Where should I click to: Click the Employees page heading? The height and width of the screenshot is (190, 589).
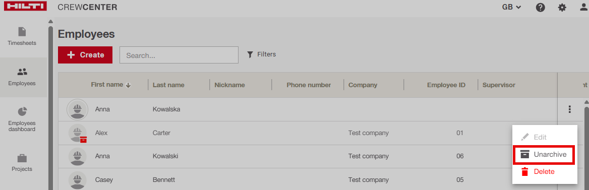[x=86, y=34]
